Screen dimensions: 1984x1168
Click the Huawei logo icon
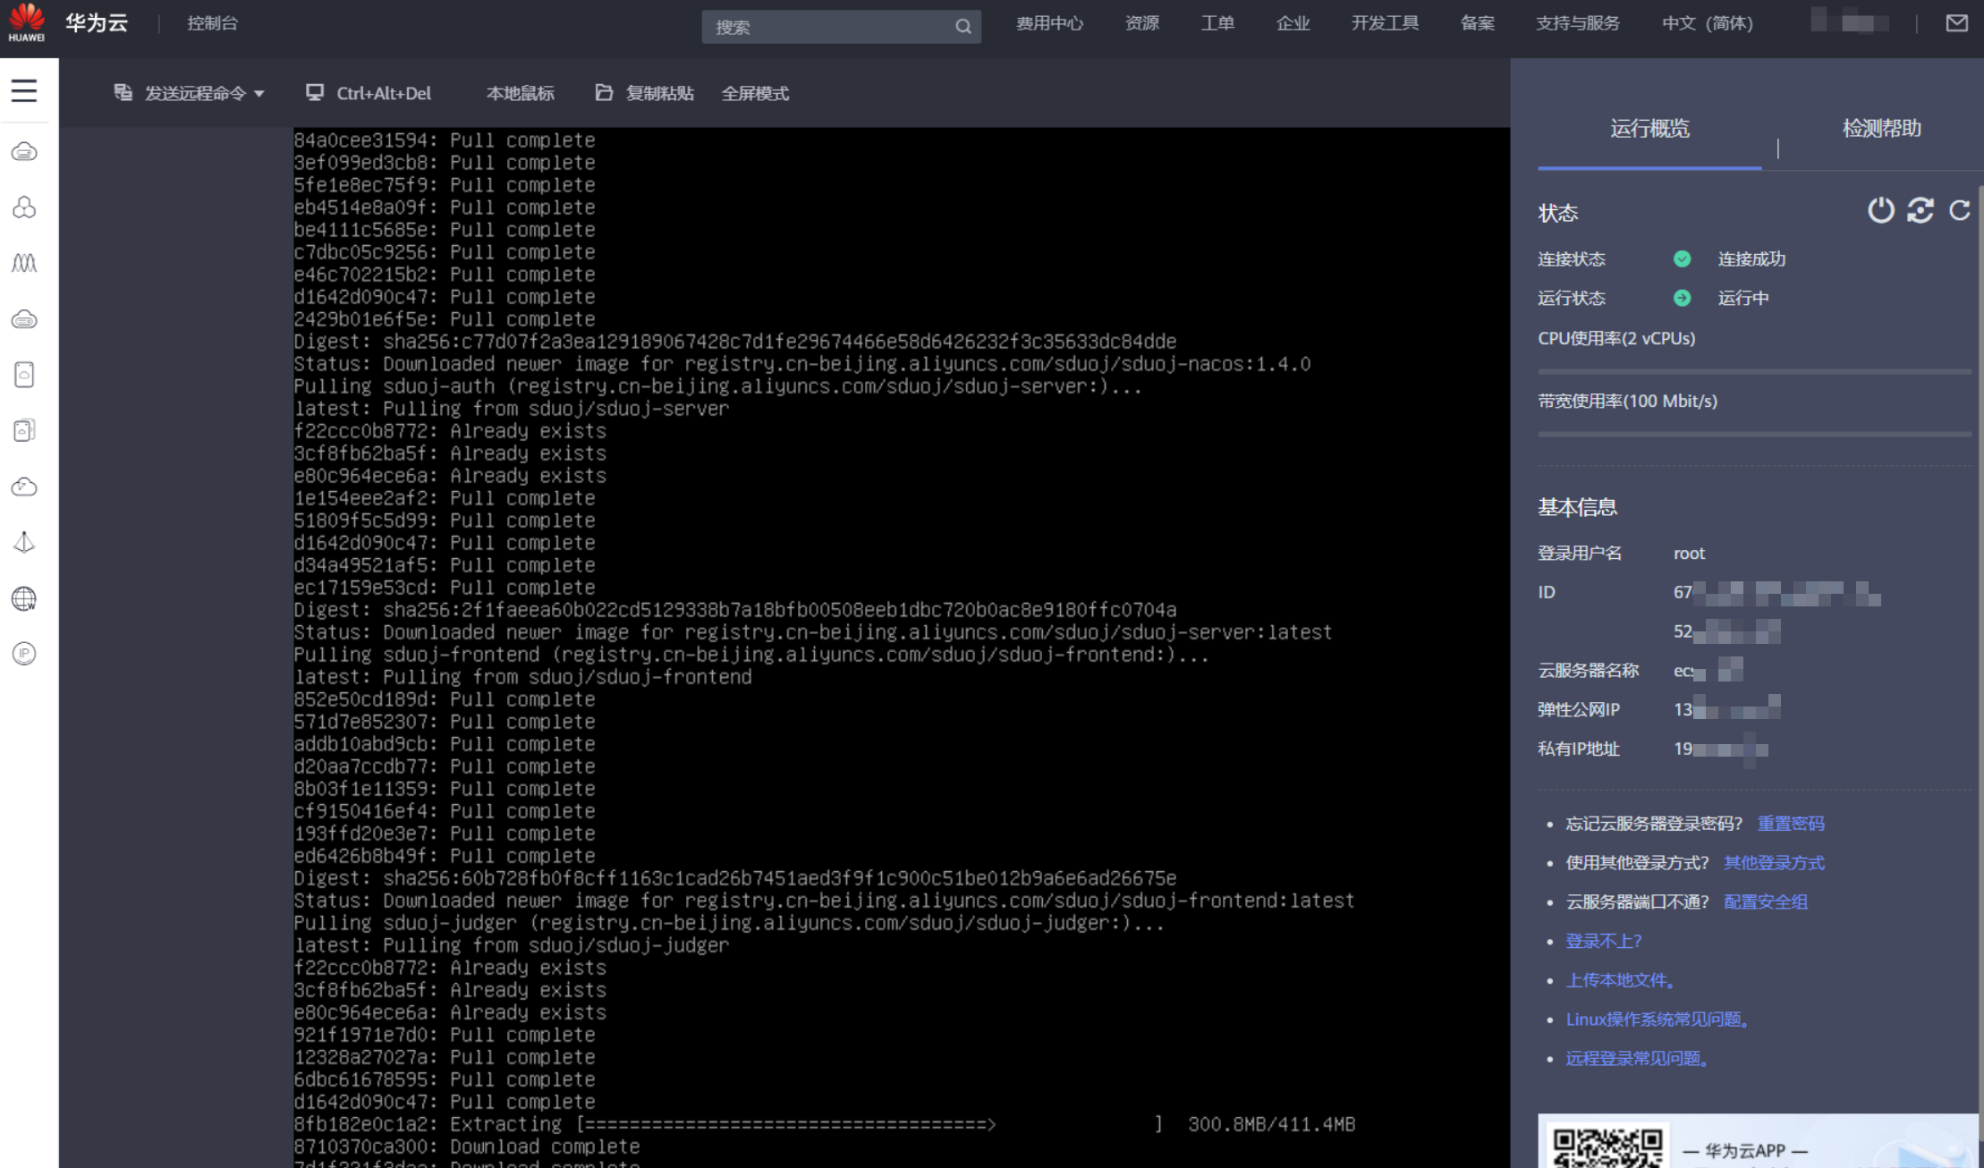27,22
